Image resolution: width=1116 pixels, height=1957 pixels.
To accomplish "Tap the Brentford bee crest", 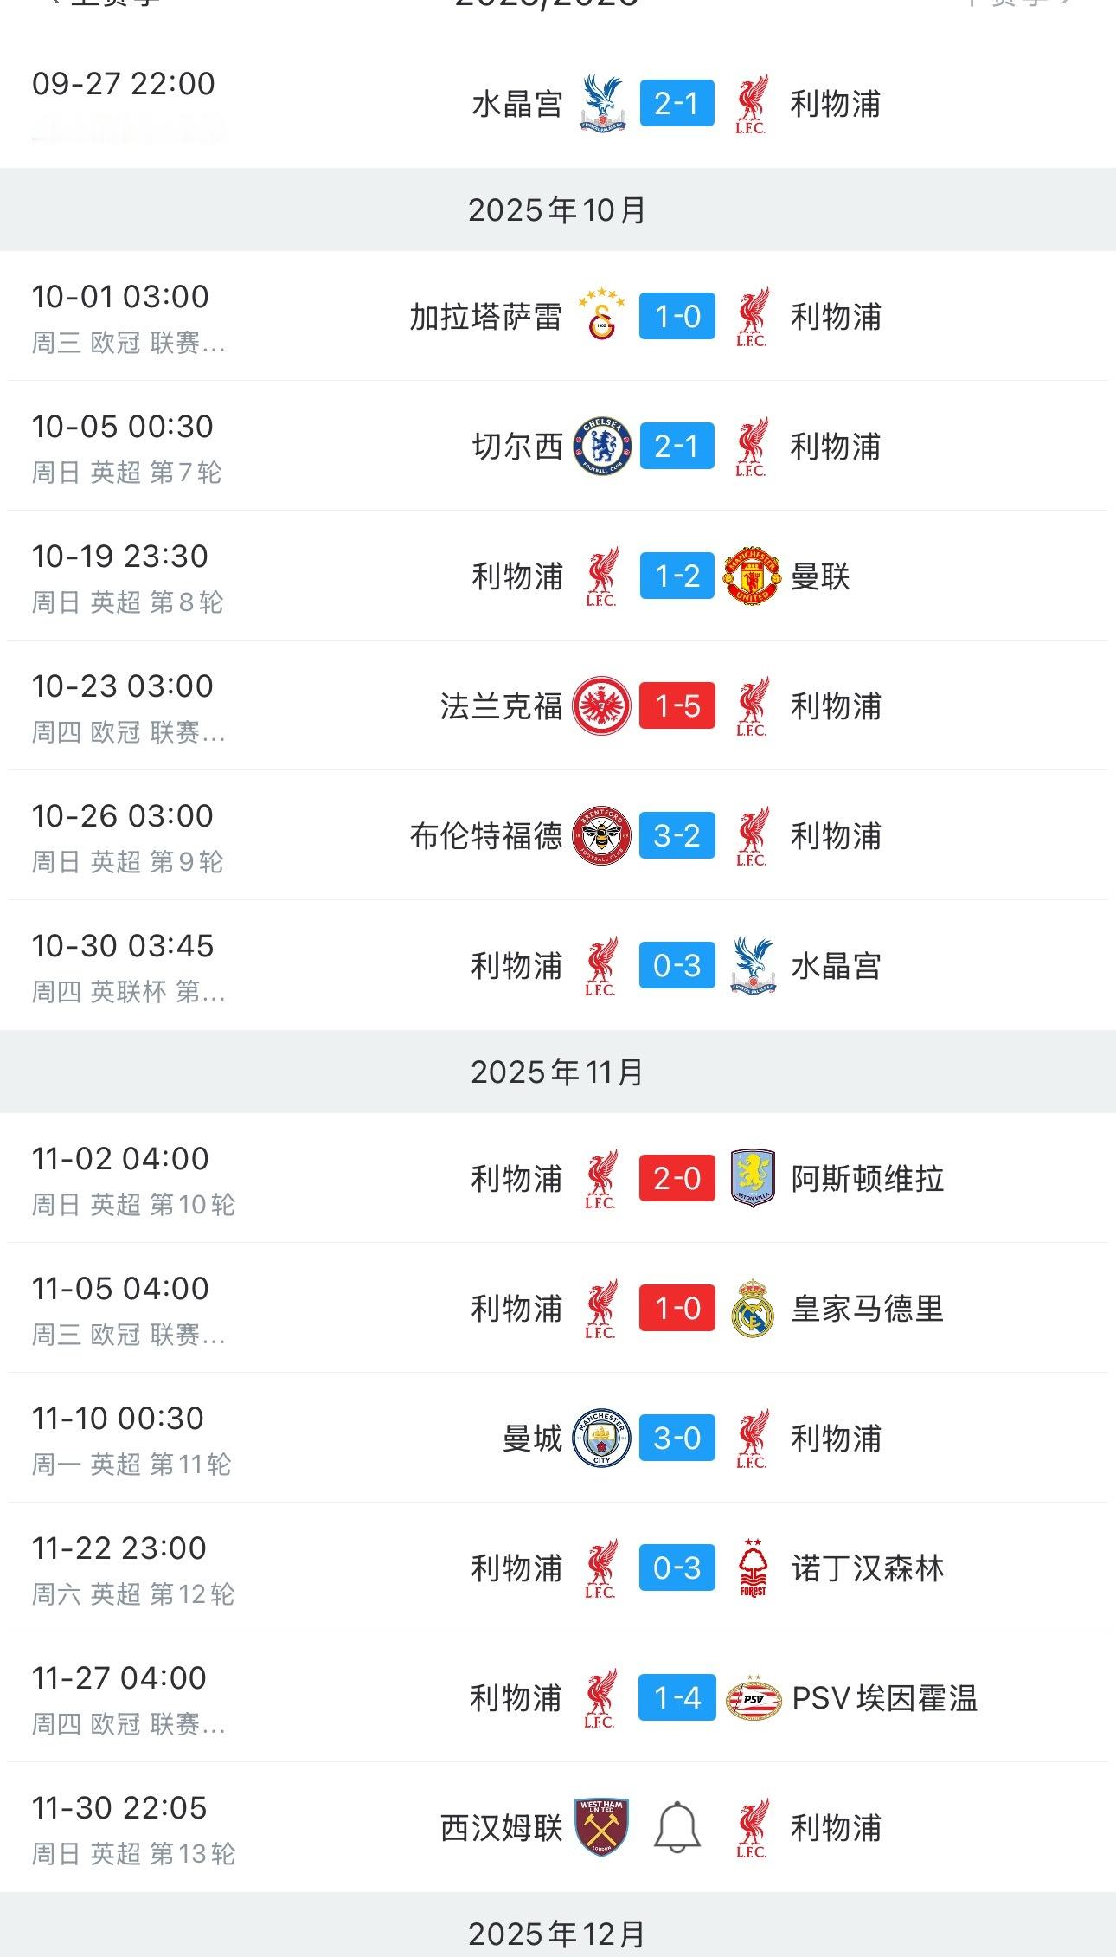I will pos(602,835).
